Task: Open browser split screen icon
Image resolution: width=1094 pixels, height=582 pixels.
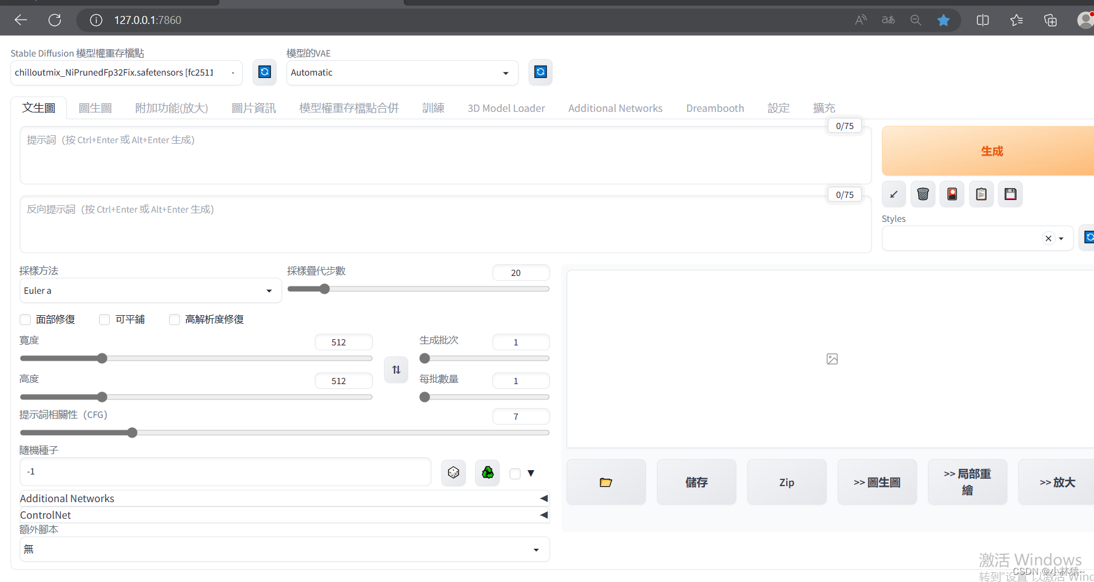Action: point(983,20)
